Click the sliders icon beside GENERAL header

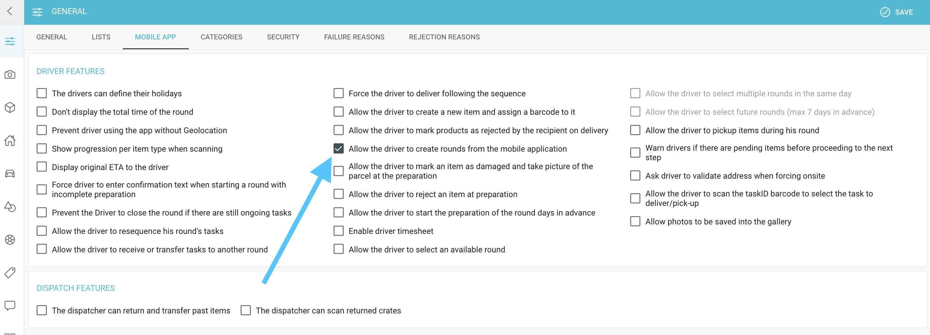37,12
